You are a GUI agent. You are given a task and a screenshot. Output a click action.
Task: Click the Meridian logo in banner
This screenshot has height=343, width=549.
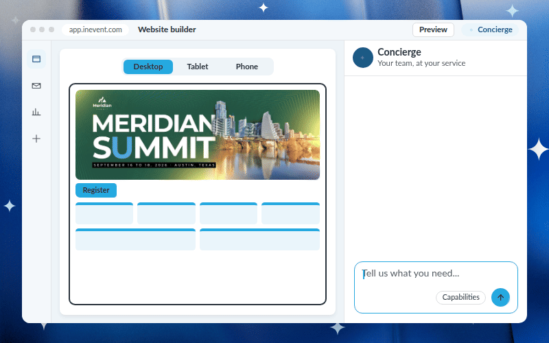click(102, 104)
